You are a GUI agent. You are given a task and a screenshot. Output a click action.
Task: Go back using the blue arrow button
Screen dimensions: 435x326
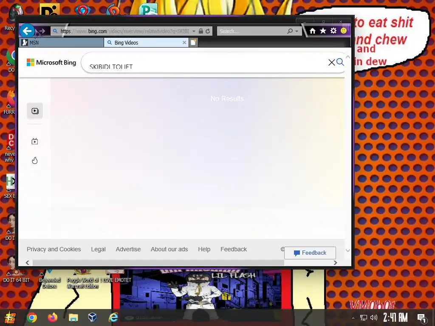(27, 31)
